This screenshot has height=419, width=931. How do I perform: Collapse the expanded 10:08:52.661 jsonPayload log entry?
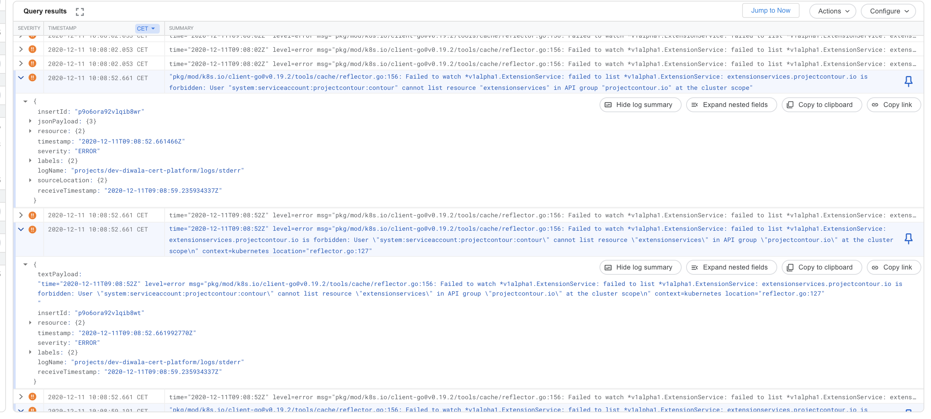click(x=21, y=78)
